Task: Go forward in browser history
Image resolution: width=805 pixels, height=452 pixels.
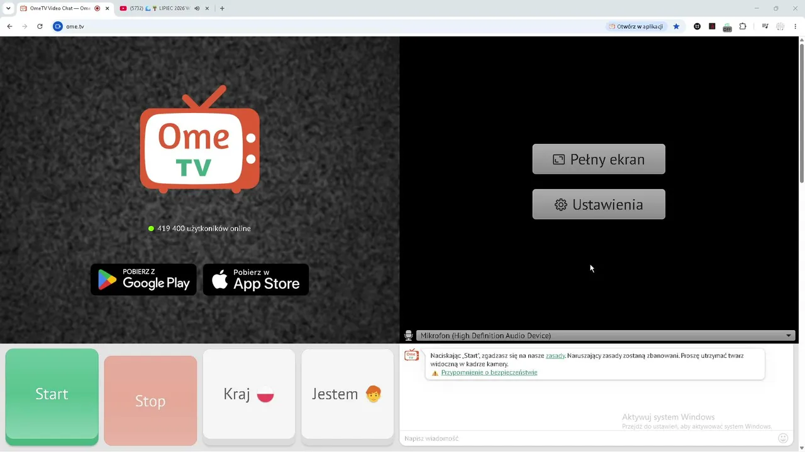Action: [x=25, y=26]
